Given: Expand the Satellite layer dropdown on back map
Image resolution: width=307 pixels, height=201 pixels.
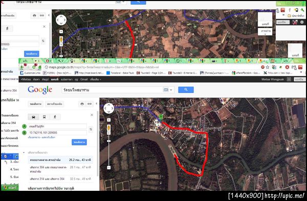Looking at the screenshot, I should (x=265, y=32).
